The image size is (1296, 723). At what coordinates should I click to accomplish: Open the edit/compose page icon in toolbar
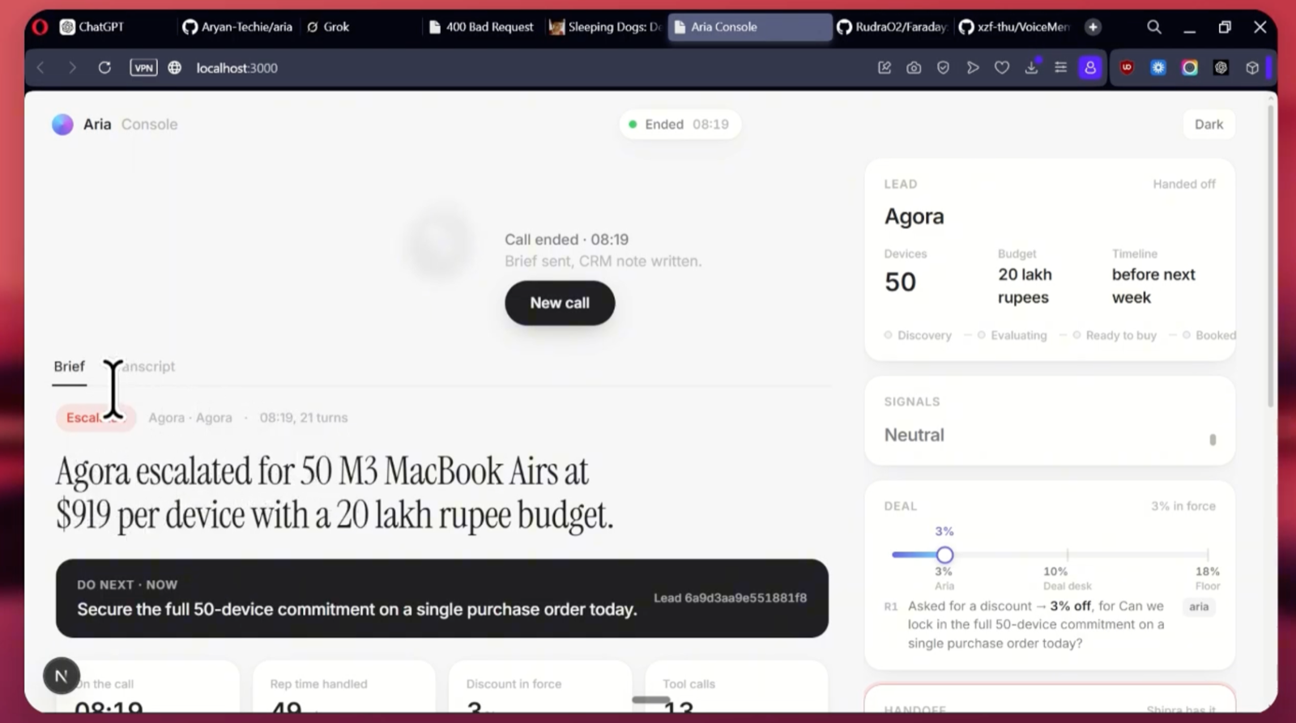885,68
